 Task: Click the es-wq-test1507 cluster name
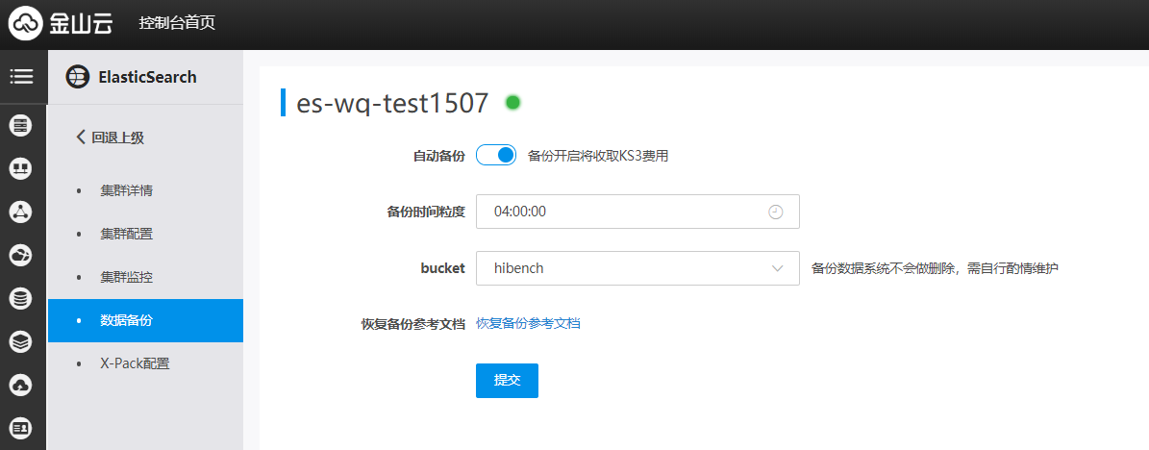[x=392, y=103]
